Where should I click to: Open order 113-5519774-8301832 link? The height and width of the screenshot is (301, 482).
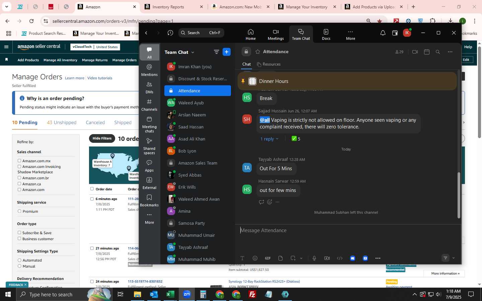pos(145,281)
